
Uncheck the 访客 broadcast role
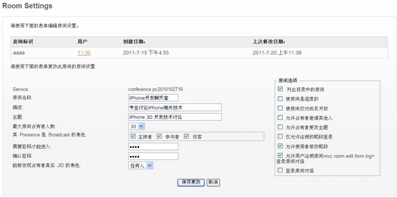coord(186,136)
